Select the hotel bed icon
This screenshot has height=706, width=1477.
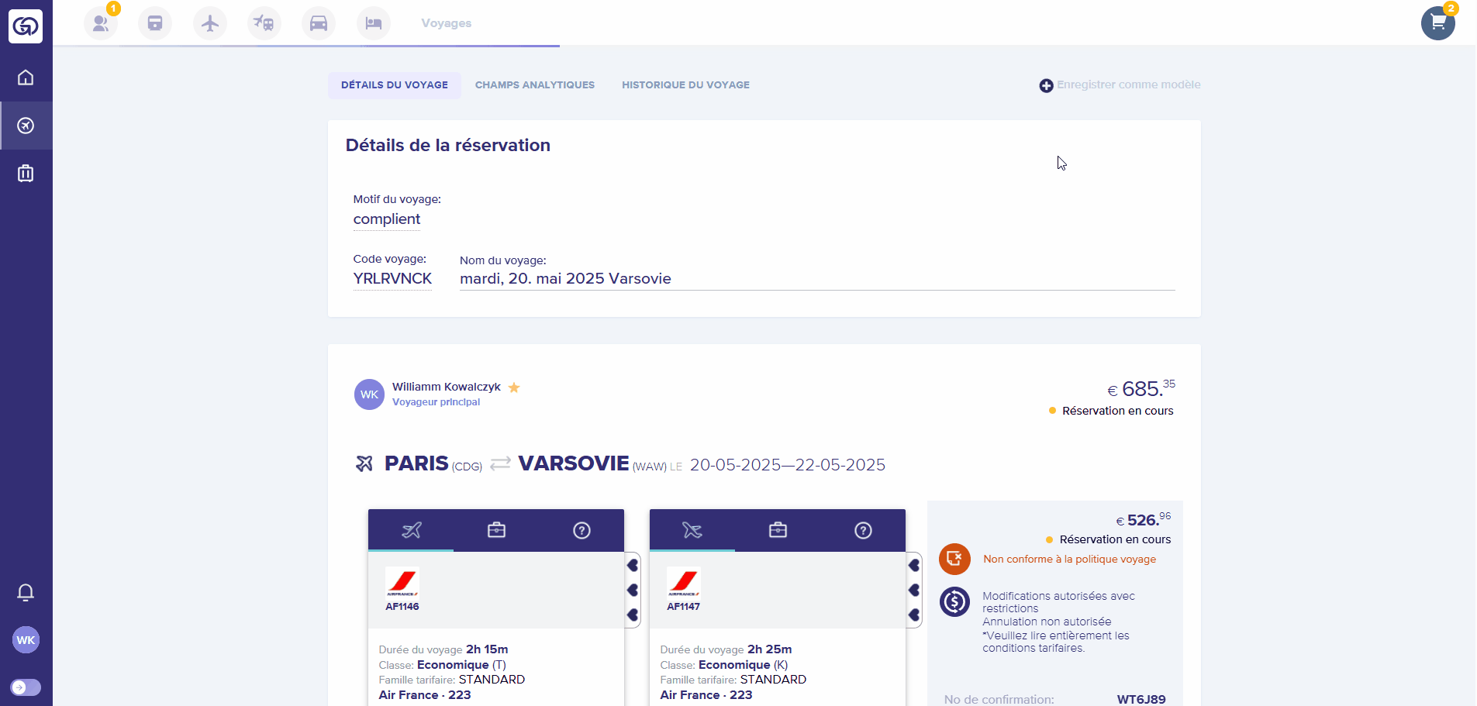tap(374, 23)
